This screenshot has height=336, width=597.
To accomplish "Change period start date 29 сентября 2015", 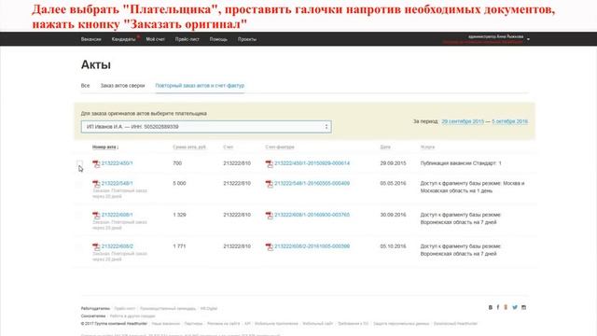I will click(463, 121).
